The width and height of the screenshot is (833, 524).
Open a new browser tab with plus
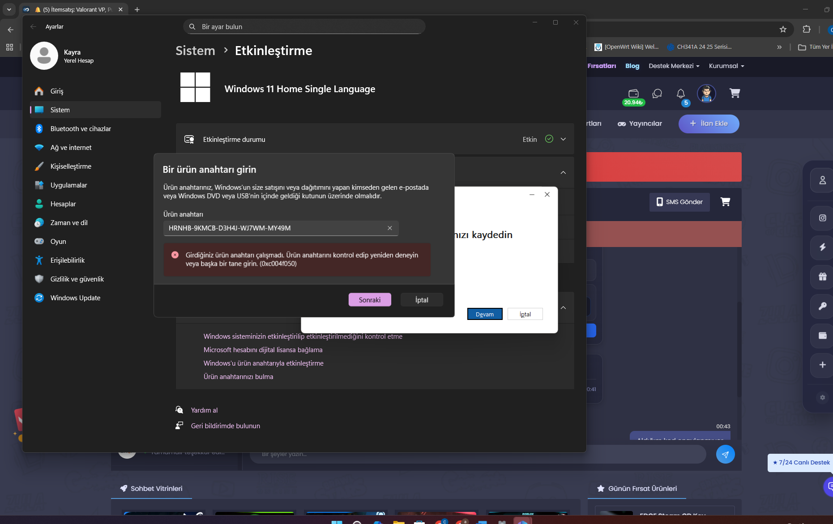[137, 9]
